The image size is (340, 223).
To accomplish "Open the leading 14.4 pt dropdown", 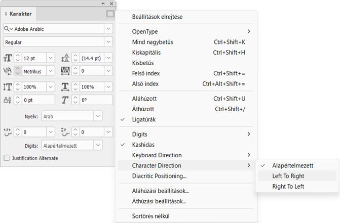I will (x=108, y=58).
